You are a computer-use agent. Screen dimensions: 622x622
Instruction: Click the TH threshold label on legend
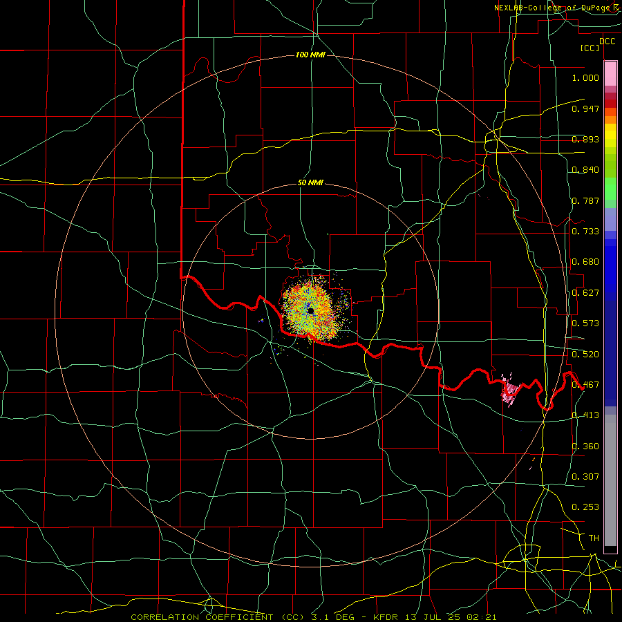click(594, 538)
